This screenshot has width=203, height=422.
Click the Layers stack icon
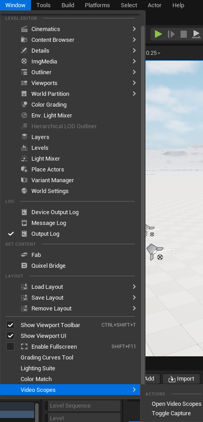coord(24,137)
